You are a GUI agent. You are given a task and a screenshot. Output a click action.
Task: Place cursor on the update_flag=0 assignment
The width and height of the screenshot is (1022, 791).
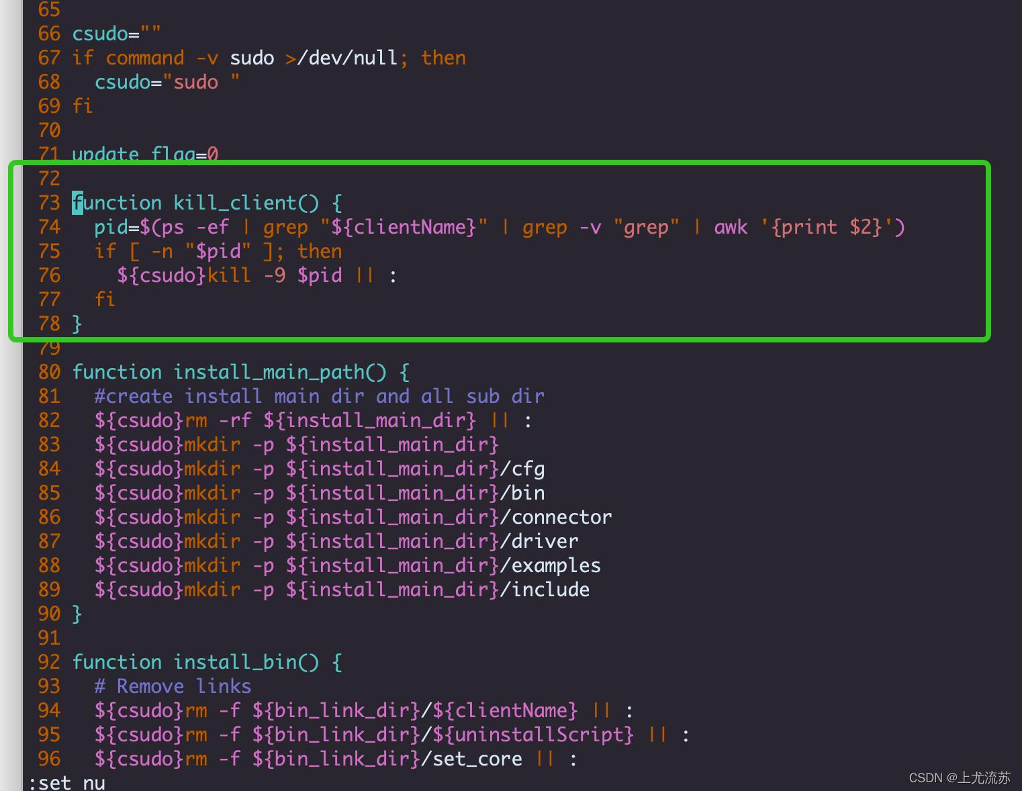[x=144, y=154]
